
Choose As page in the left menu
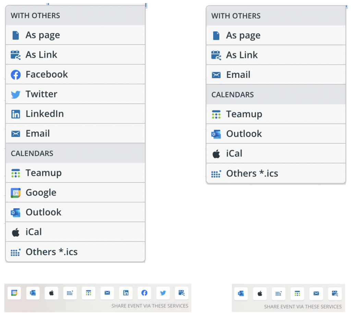[x=75, y=35]
